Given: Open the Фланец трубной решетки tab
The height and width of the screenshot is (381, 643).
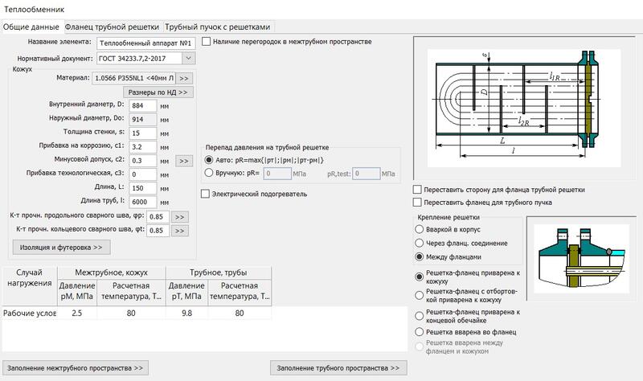Looking at the screenshot, I should click(112, 27).
